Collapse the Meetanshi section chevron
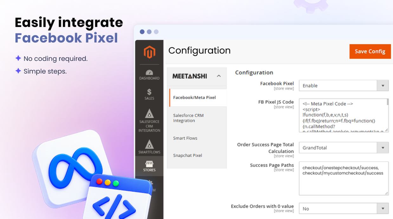Screen dimensions: 393x219 pos(219,76)
